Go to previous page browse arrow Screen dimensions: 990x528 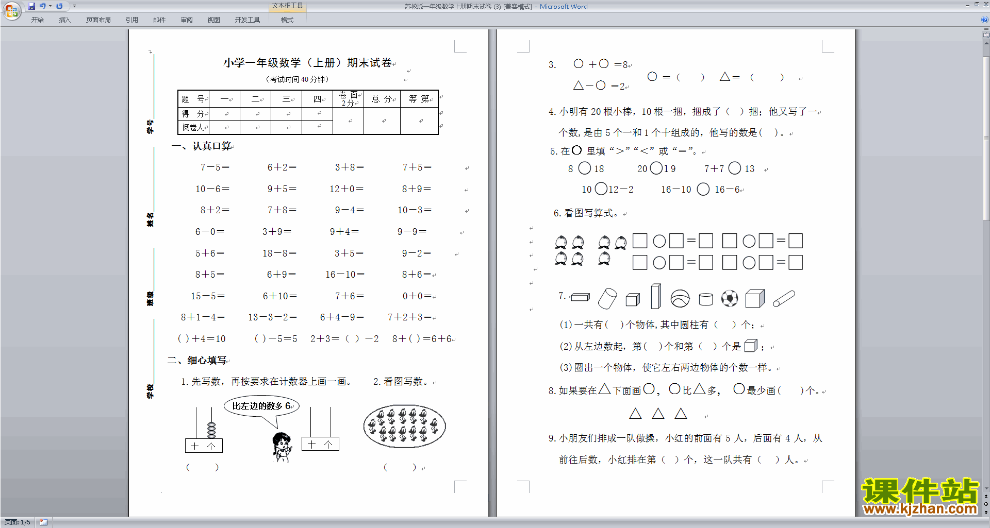986,497
